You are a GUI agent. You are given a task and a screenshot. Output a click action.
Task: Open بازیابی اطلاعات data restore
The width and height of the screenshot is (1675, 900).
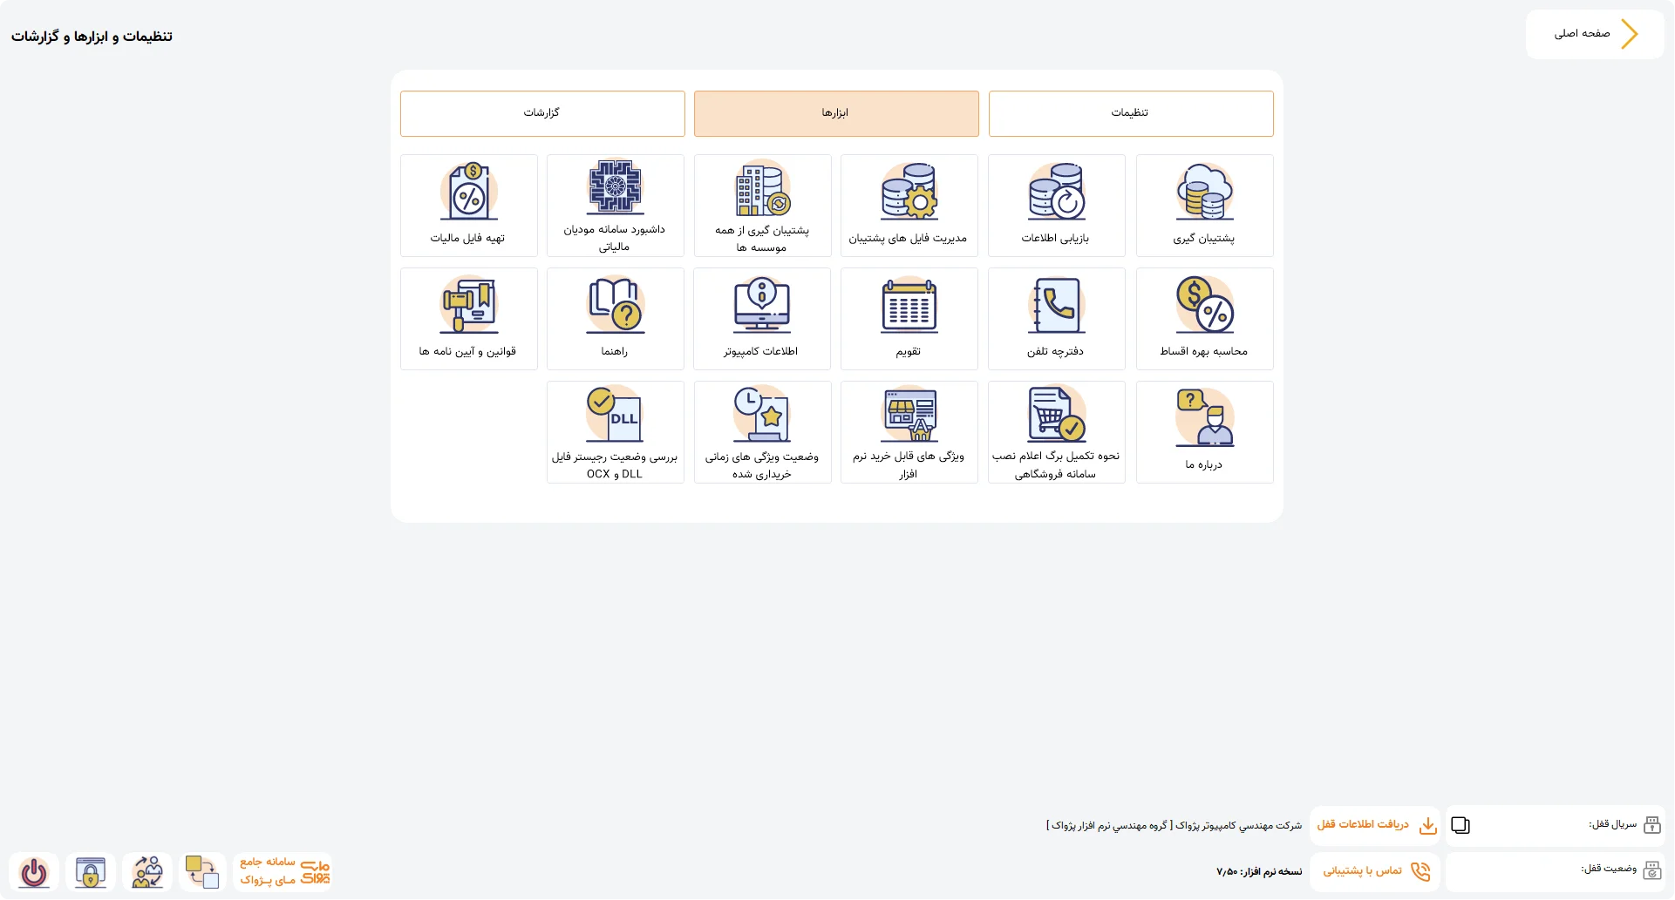click(x=1056, y=206)
